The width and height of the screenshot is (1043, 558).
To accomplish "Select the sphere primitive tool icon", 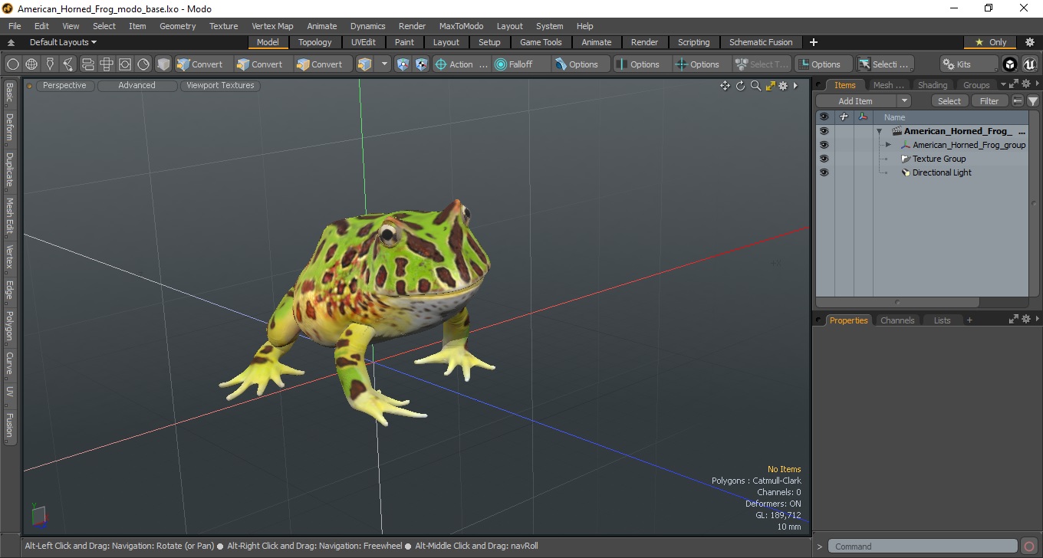I will coord(13,64).
